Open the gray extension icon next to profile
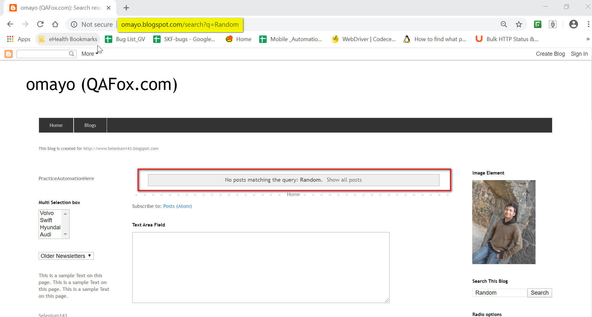This screenshot has width=592, height=317. (553, 24)
